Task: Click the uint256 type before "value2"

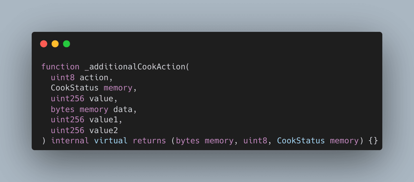Action: (68, 130)
